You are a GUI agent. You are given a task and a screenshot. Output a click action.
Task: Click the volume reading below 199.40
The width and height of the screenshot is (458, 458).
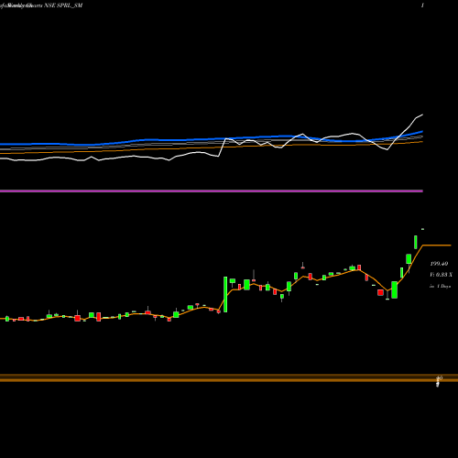[x=441, y=275]
